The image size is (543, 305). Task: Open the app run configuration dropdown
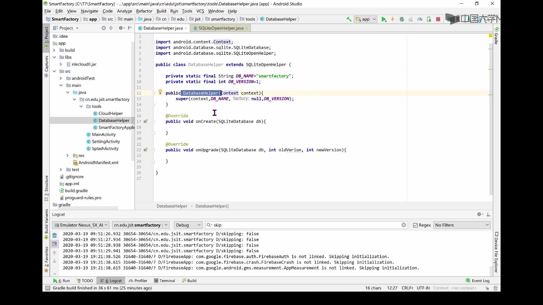click(366, 19)
